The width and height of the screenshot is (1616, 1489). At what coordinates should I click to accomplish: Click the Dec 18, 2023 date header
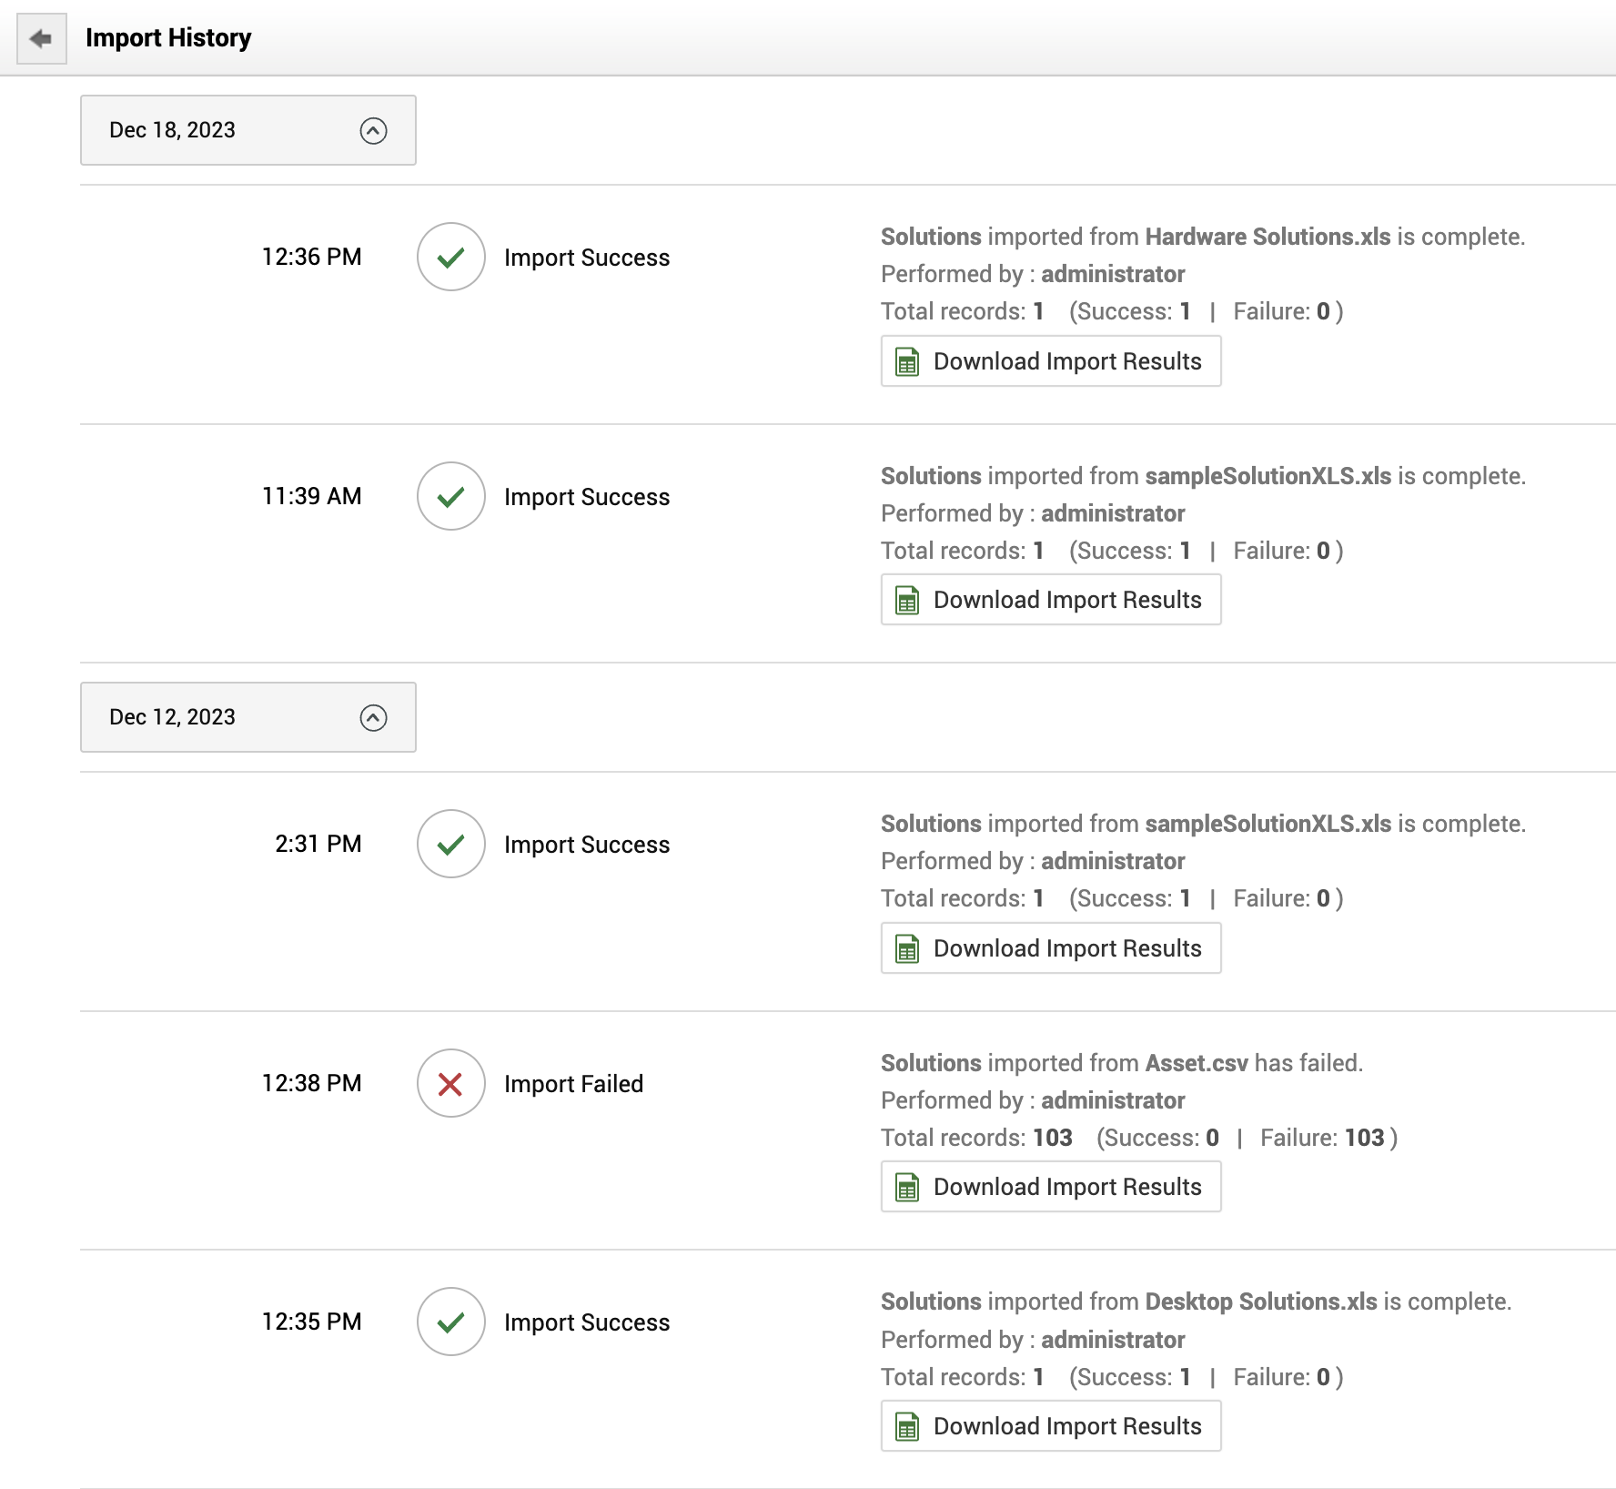tap(172, 130)
